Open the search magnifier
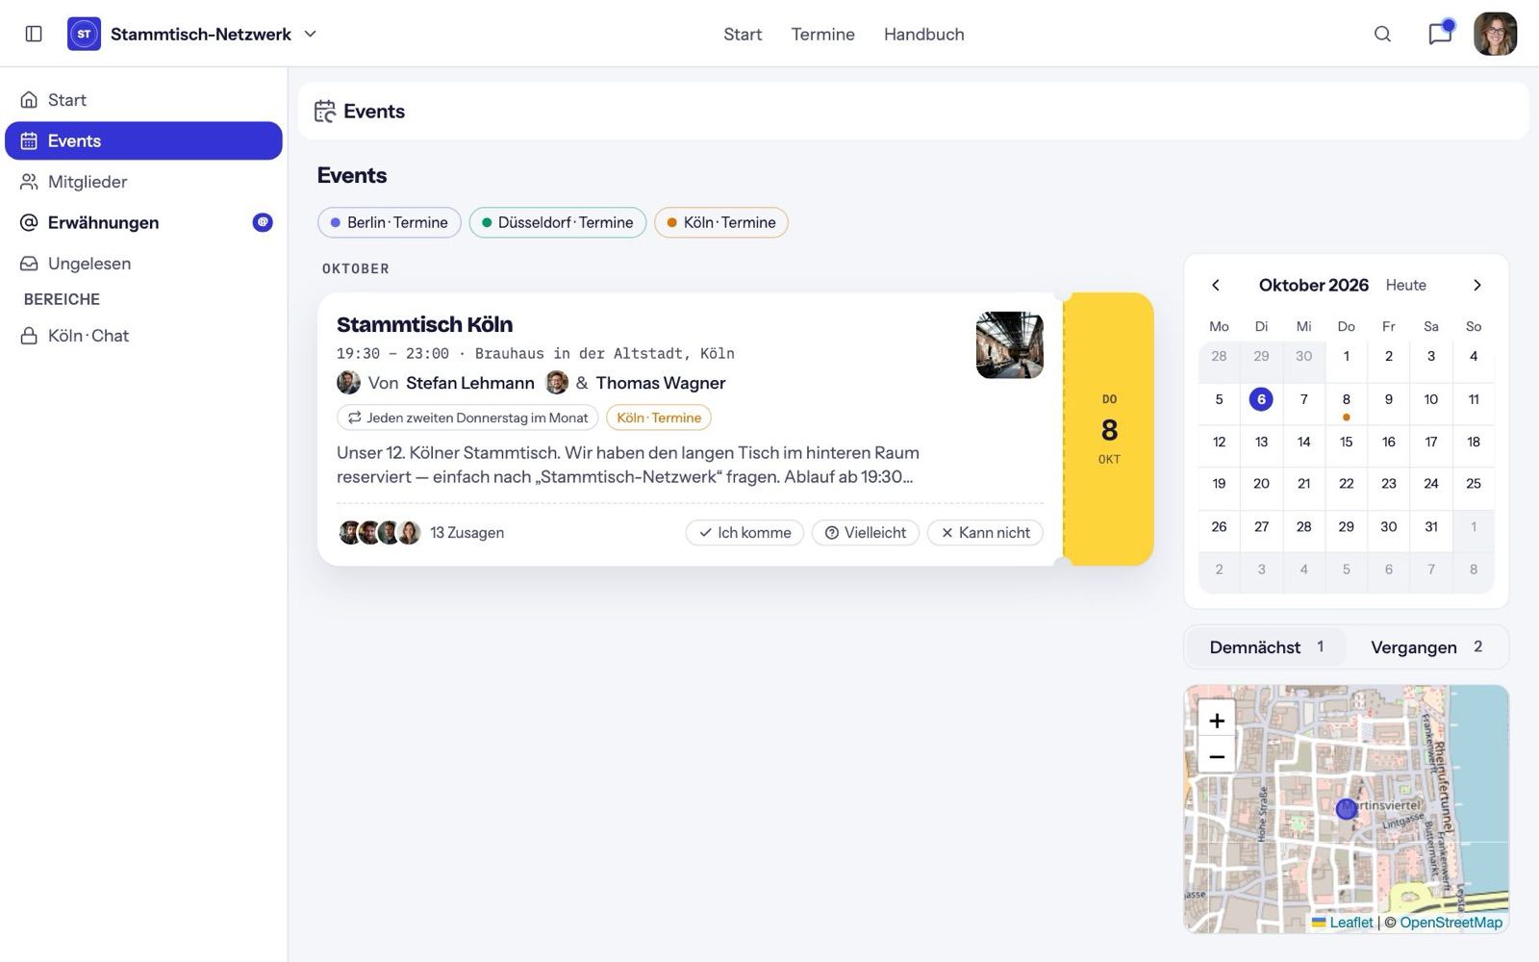The image size is (1539, 962). click(1382, 34)
